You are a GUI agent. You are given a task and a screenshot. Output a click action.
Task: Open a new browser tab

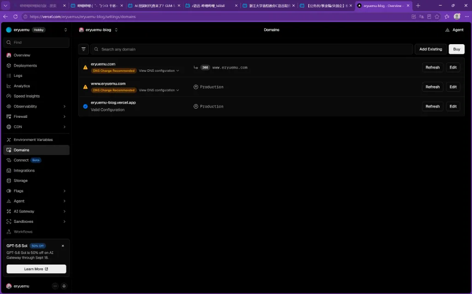(x=418, y=6)
